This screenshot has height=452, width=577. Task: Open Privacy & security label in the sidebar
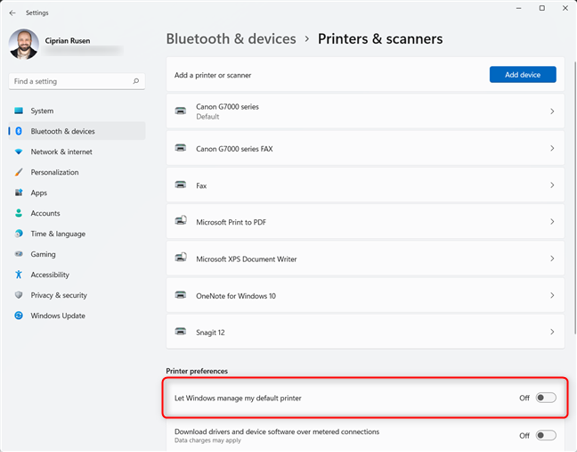coord(59,295)
